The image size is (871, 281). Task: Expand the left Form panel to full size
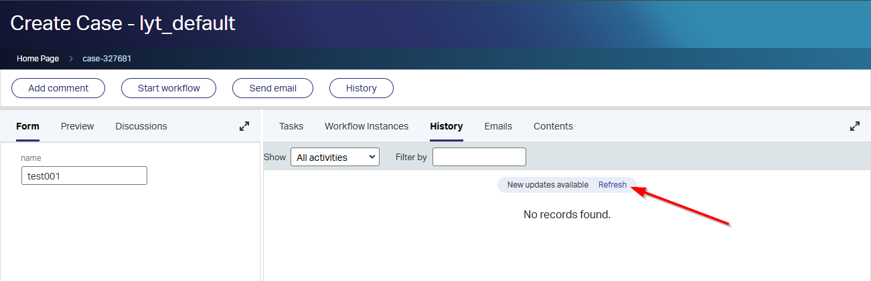(244, 126)
